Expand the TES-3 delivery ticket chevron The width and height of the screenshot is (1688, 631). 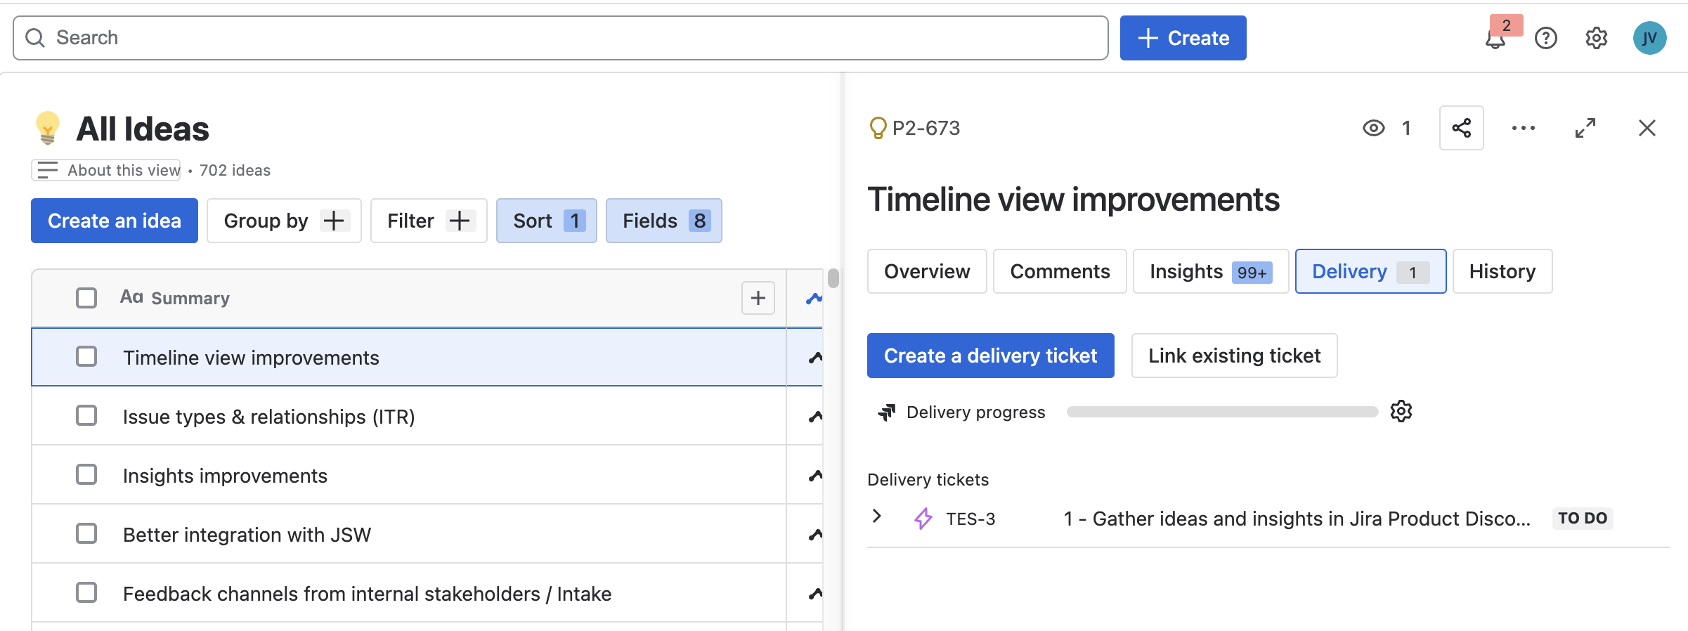click(x=876, y=516)
